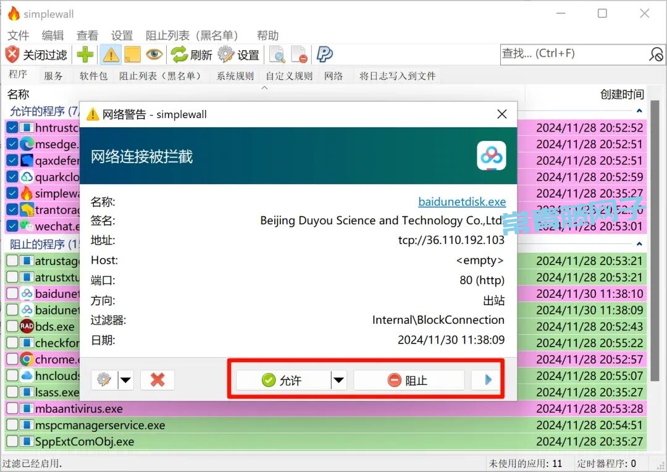Viewport: 667px width, 472px height.
Task: Open the baidunetdisk.exe link
Action: pyautogui.click(x=461, y=202)
